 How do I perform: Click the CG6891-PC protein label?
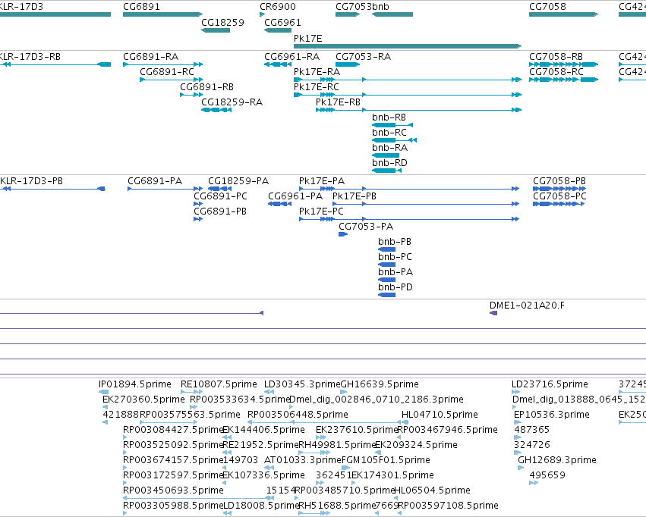220,196
